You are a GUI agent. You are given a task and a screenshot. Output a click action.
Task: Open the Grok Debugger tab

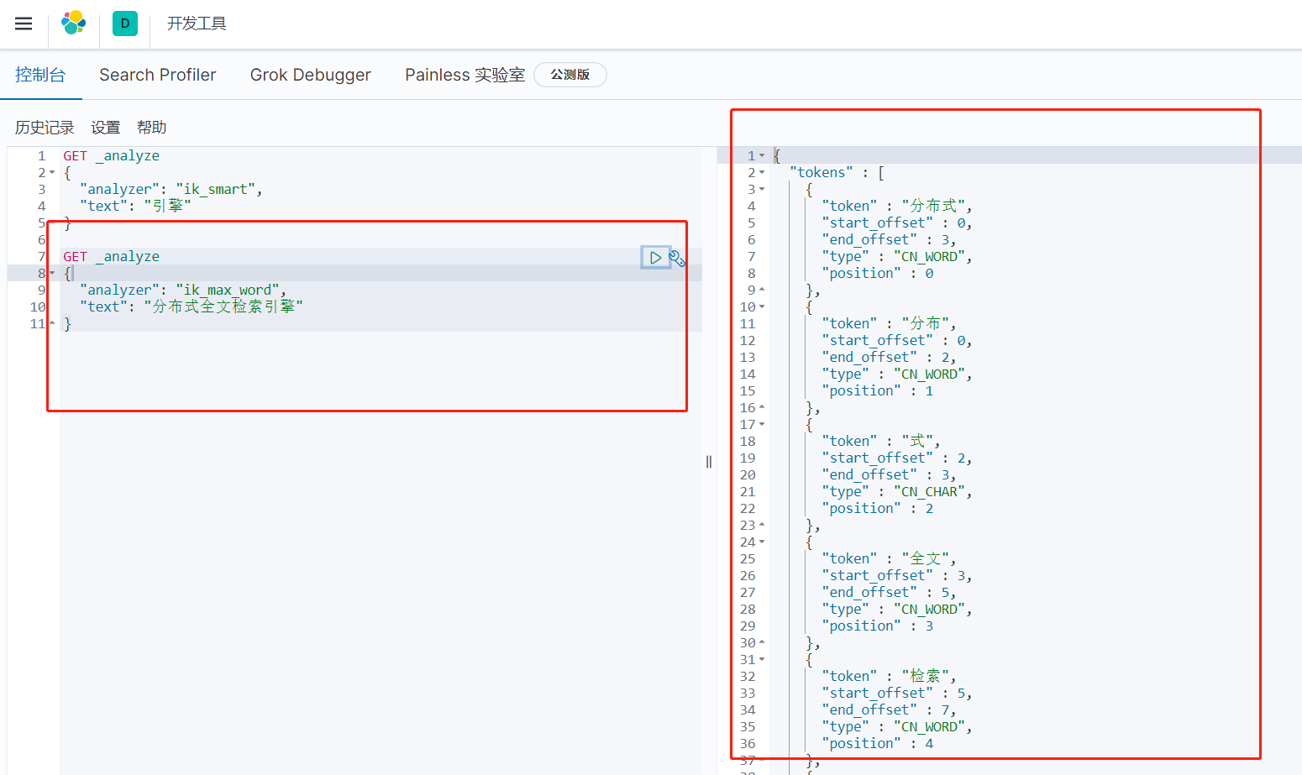310,75
